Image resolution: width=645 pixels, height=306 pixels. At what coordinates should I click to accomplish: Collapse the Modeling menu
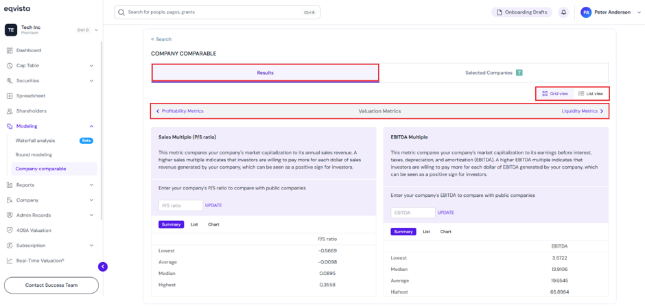coord(91,126)
